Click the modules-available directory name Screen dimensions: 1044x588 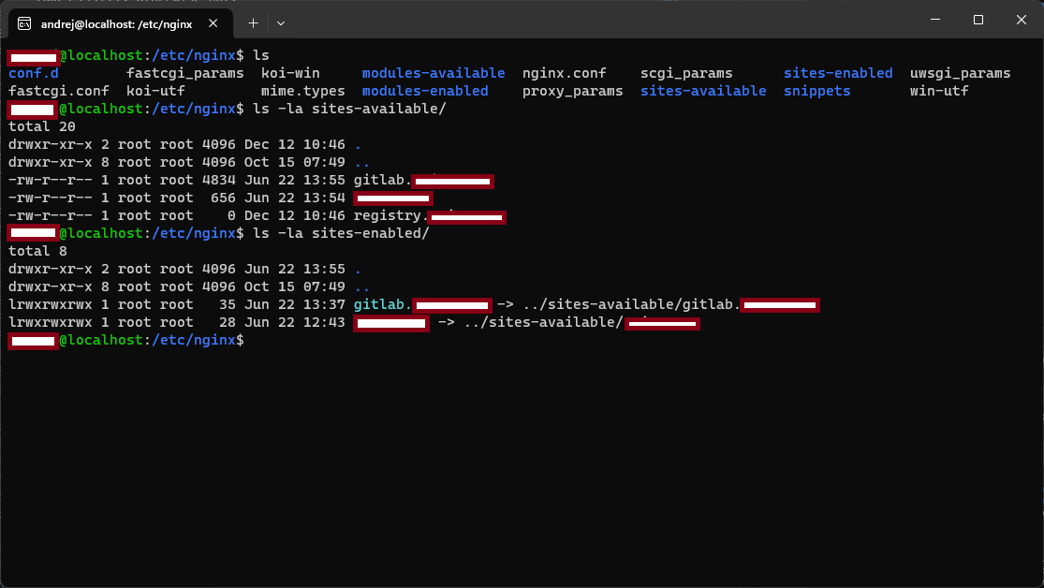[x=434, y=72]
